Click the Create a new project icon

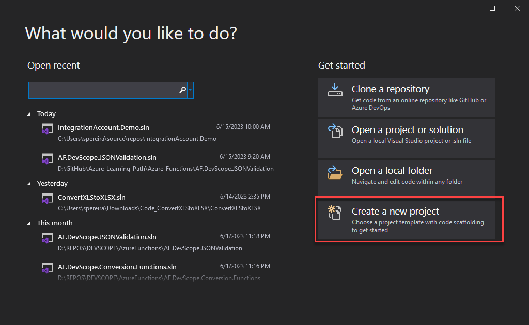coord(335,213)
